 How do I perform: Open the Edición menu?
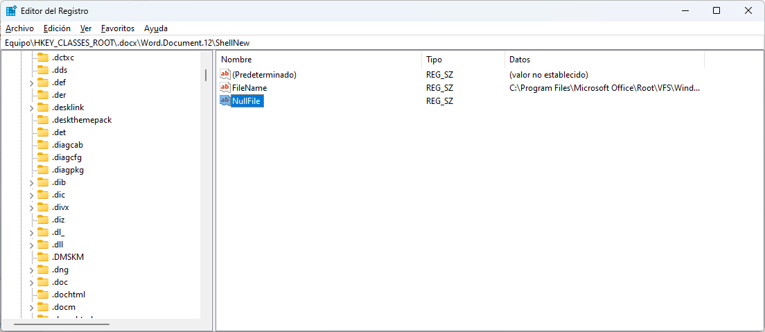click(57, 28)
